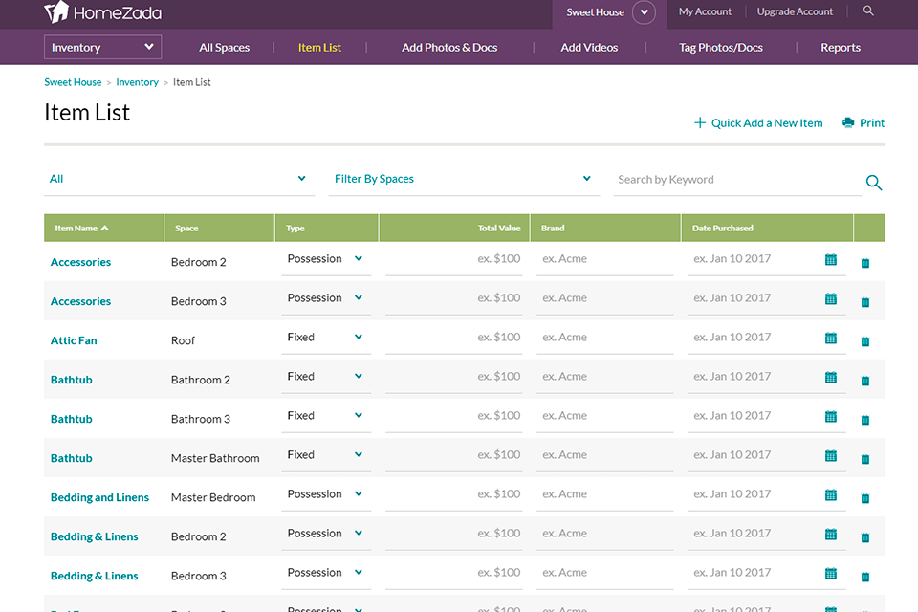Delete the Accessories Bedroom 3 item
Image resolution: width=918 pixels, height=612 pixels.
(865, 302)
